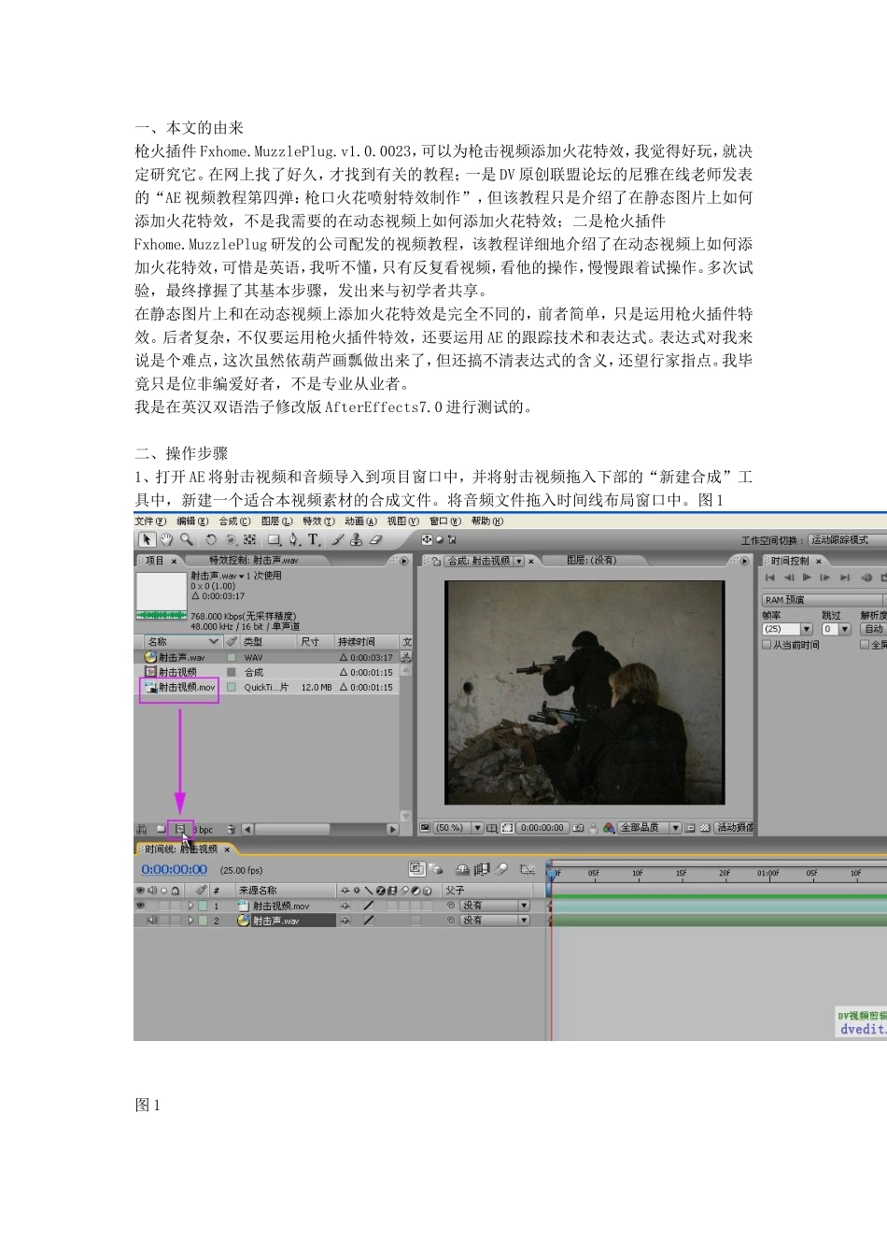Toggle audio speaker for 射击声.wav layer
Screen dimensions: 887x1256
151,921
